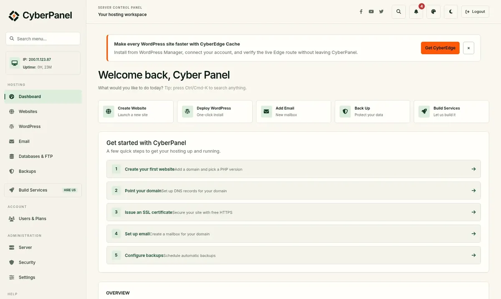The height and width of the screenshot is (299, 501).
Task: Dismiss the CyberEdge Cache banner
Action: 468,48
